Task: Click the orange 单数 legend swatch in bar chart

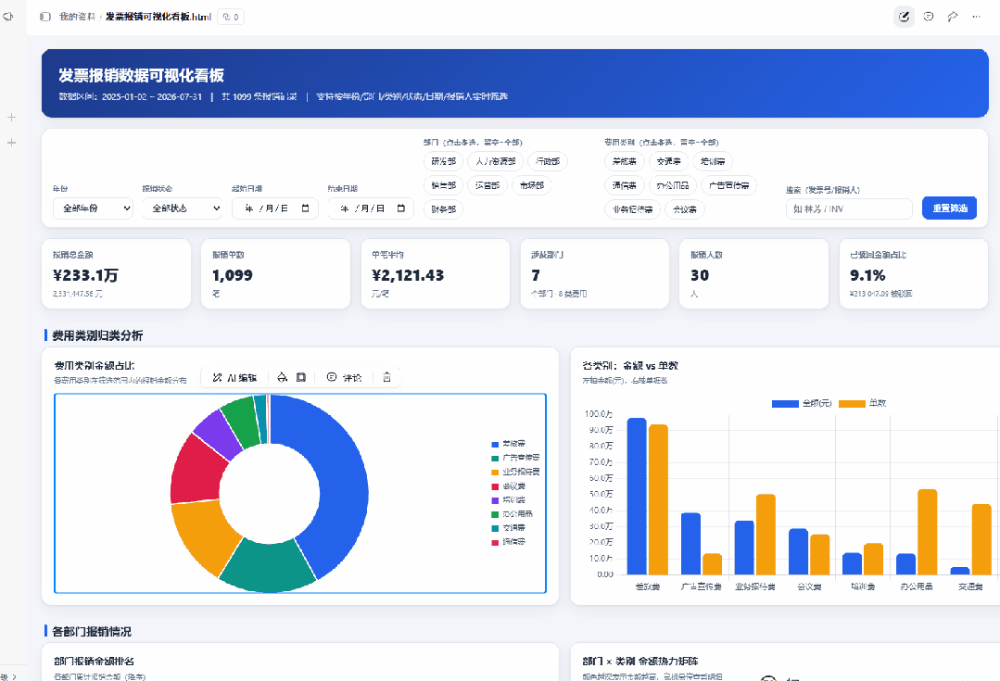Action: pyautogui.click(x=852, y=404)
